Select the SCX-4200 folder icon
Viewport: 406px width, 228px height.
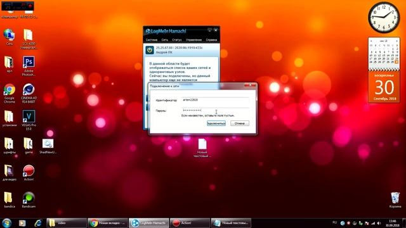pyautogui.click(x=29, y=39)
